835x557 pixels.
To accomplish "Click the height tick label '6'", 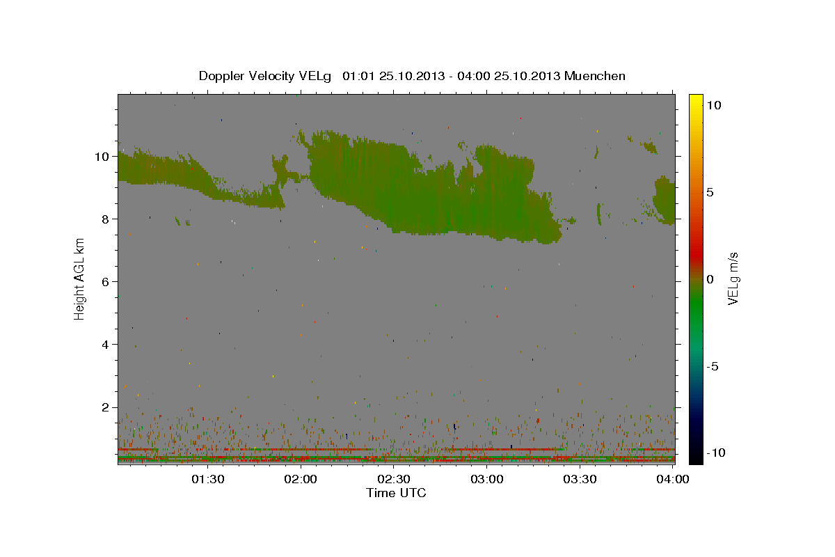I will click(x=106, y=282).
